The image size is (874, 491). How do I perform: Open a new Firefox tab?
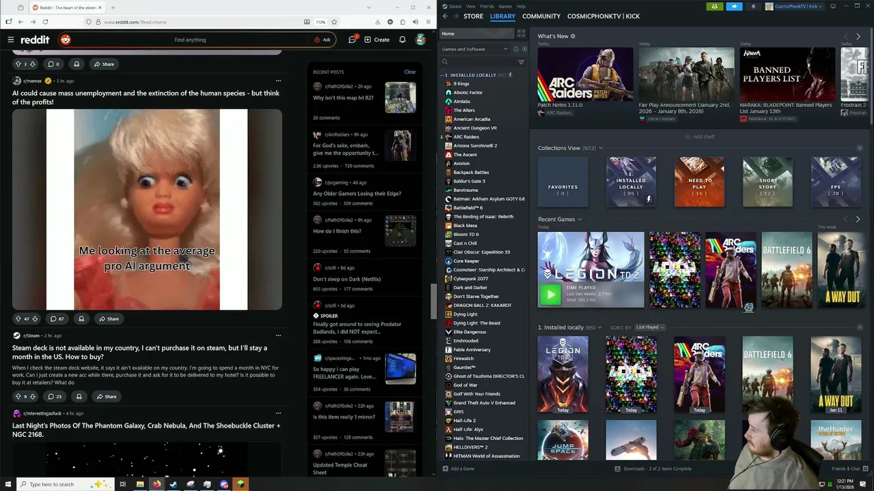pyautogui.click(x=113, y=8)
